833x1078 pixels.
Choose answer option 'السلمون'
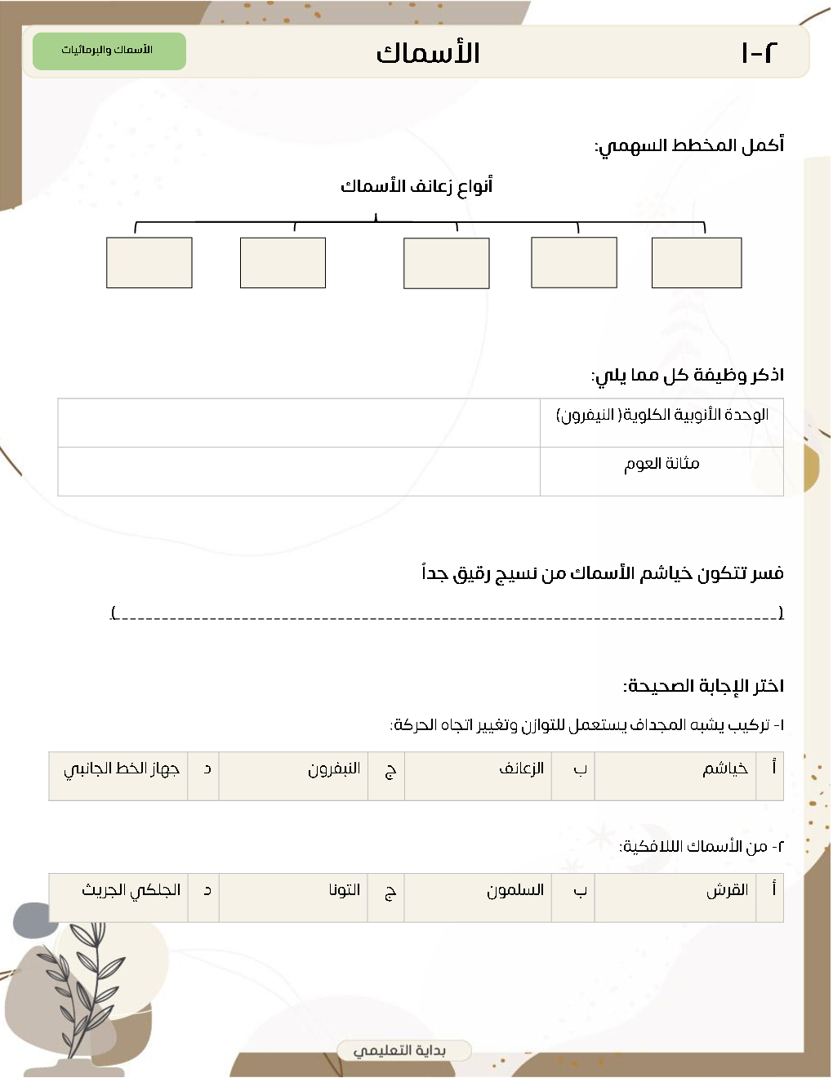pyautogui.click(x=514, y=891)
